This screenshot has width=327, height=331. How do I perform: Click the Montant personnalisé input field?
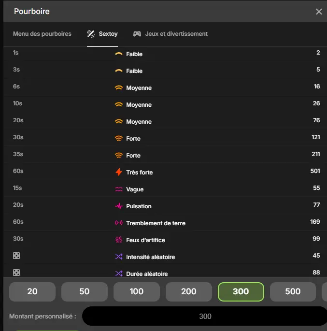[205, 317]
